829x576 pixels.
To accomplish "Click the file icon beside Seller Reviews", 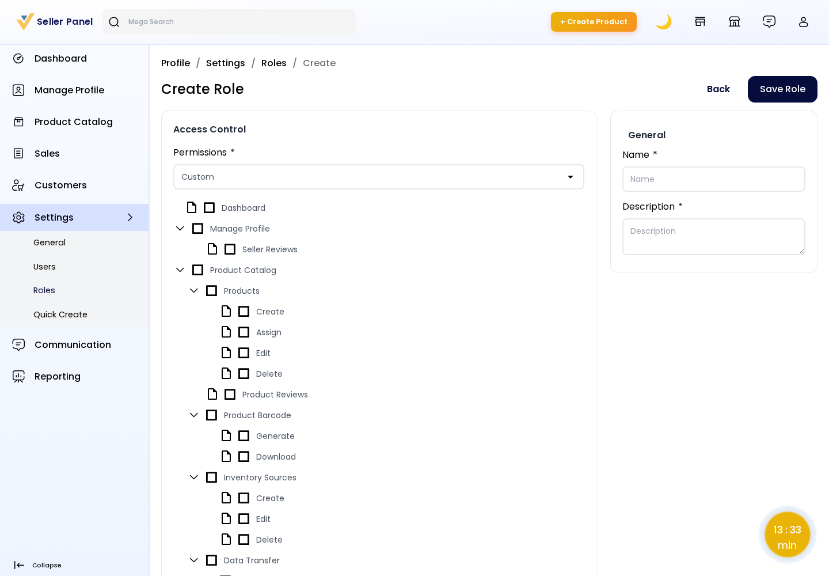I will point(212,249).
